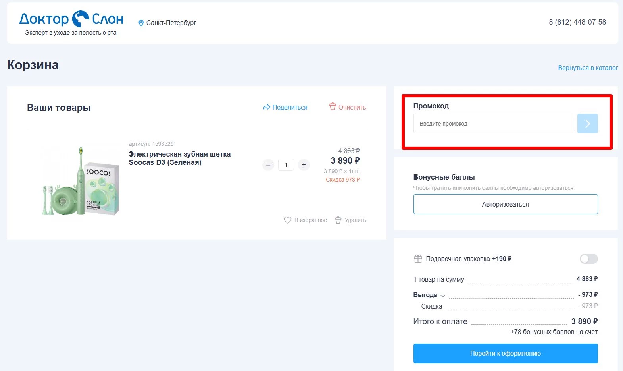This screenshot has width=623, height=371.
Task: Click the location pin icon near Санкт-Петербург
Action: click(x=141, y=23)
